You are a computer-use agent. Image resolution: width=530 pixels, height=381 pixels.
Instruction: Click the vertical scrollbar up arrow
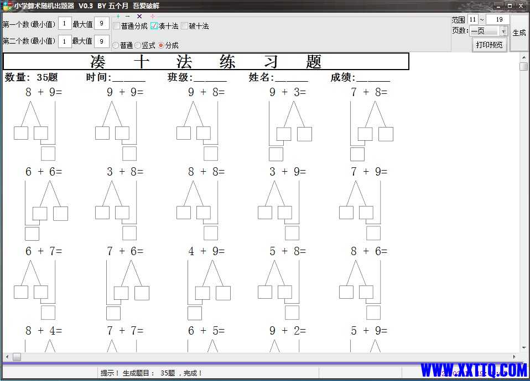click(x=523, y=58)
